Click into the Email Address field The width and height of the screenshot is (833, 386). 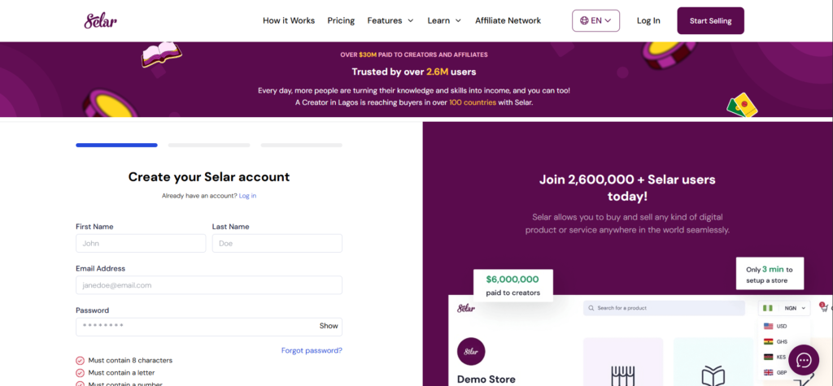coord(209,285)
